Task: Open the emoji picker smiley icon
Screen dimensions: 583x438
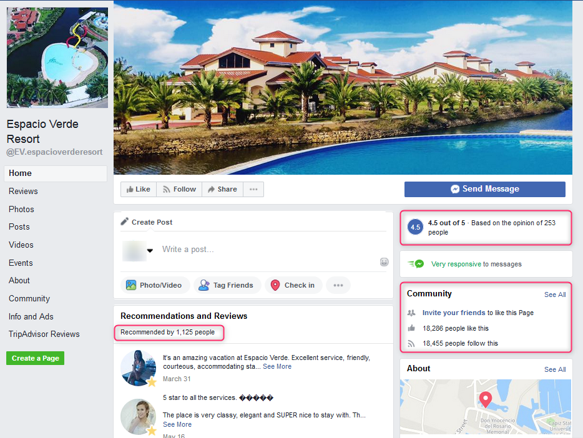Action: 384,262
